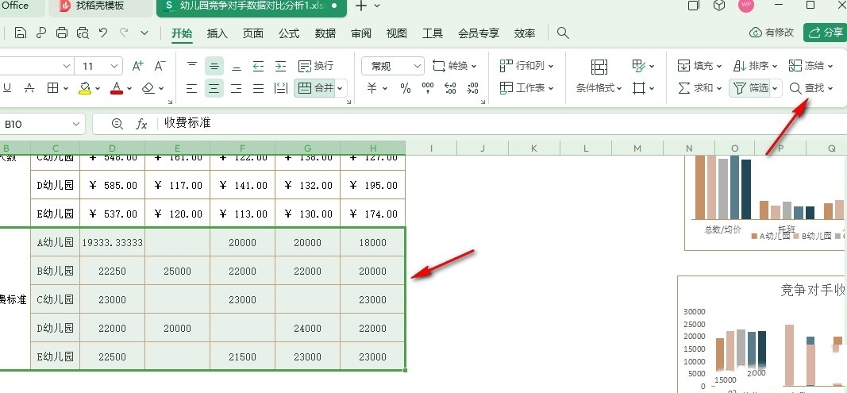Open the 公式 (Formulas) tab

pos(289,33)
